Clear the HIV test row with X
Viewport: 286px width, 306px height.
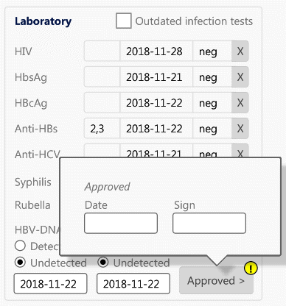240,51
